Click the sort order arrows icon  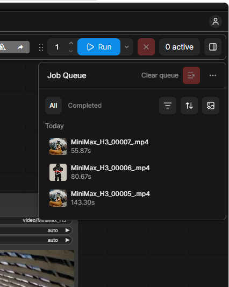(189, 106)
